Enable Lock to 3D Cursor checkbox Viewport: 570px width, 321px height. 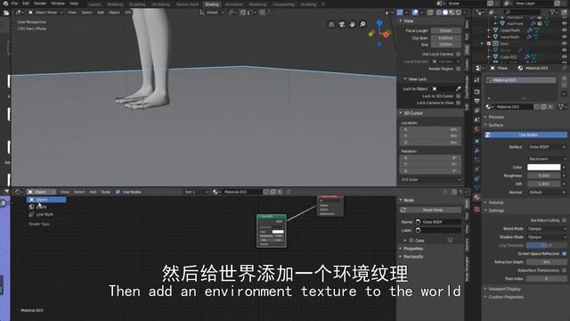click(458, 96)
